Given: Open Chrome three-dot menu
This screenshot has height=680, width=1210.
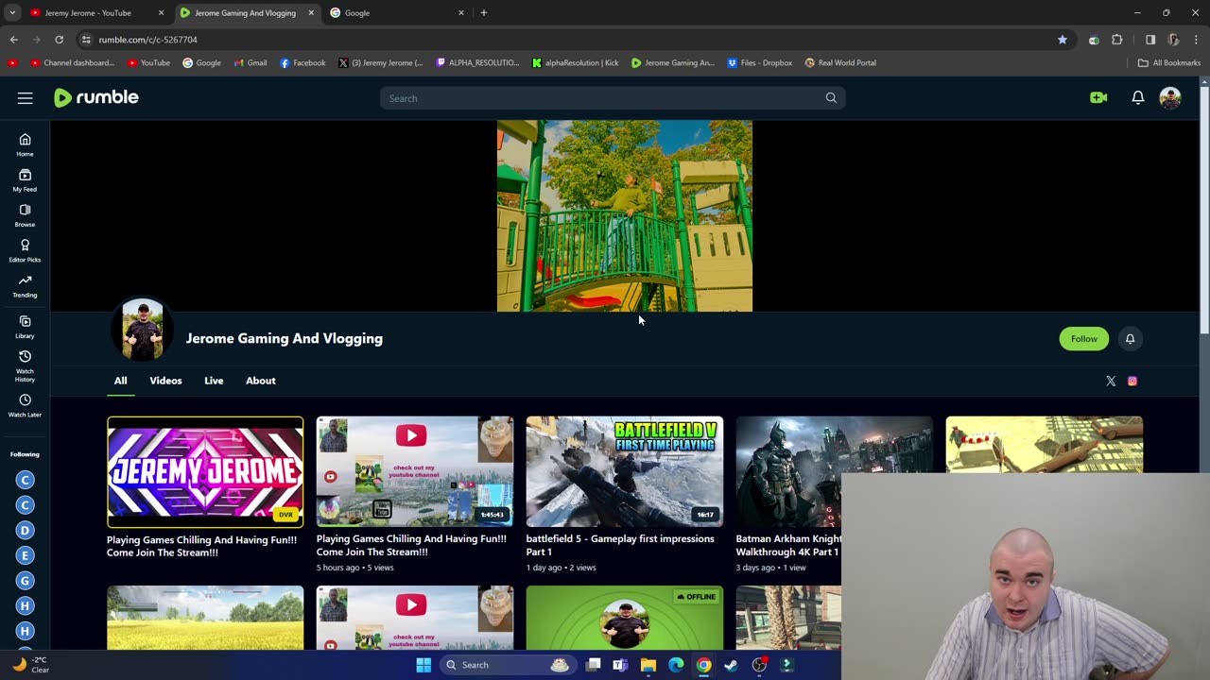Looking at the screenshot, I should pyautogui.click(x=1197, y=40).
